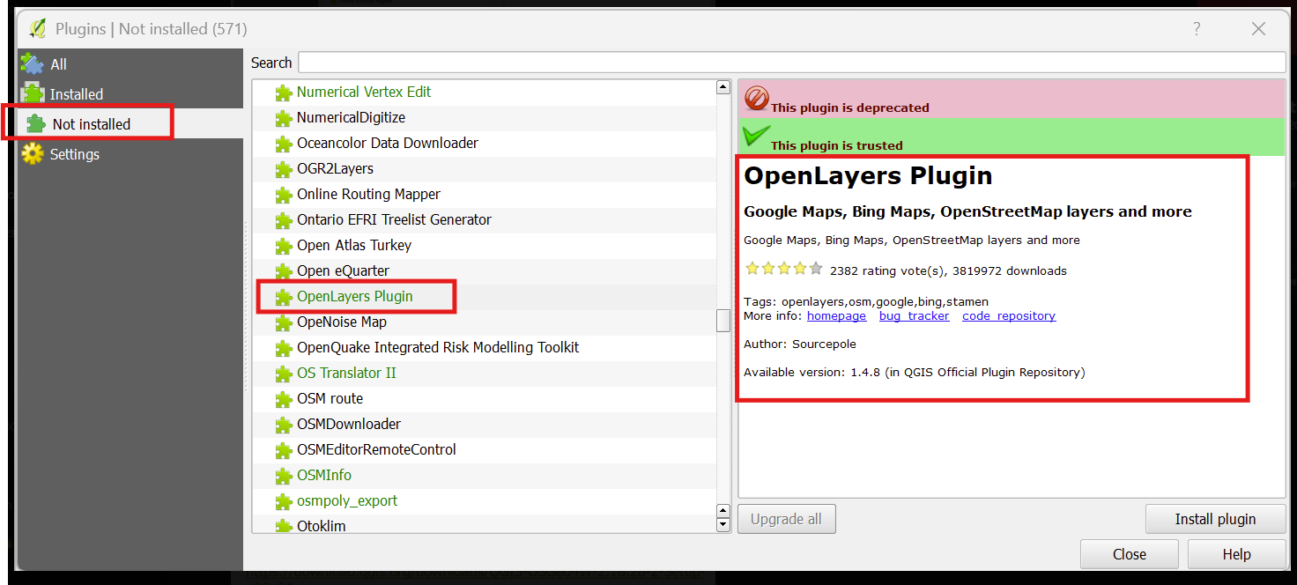1297x585 pixels.
Task: Click puzzle icon beside Numerical Vertex Edit
Action: tap(284, 93)
